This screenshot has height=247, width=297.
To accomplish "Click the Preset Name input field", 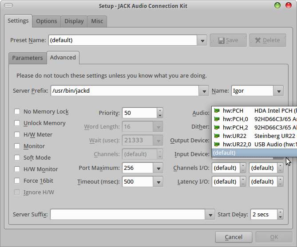I will tap(123, 40).
